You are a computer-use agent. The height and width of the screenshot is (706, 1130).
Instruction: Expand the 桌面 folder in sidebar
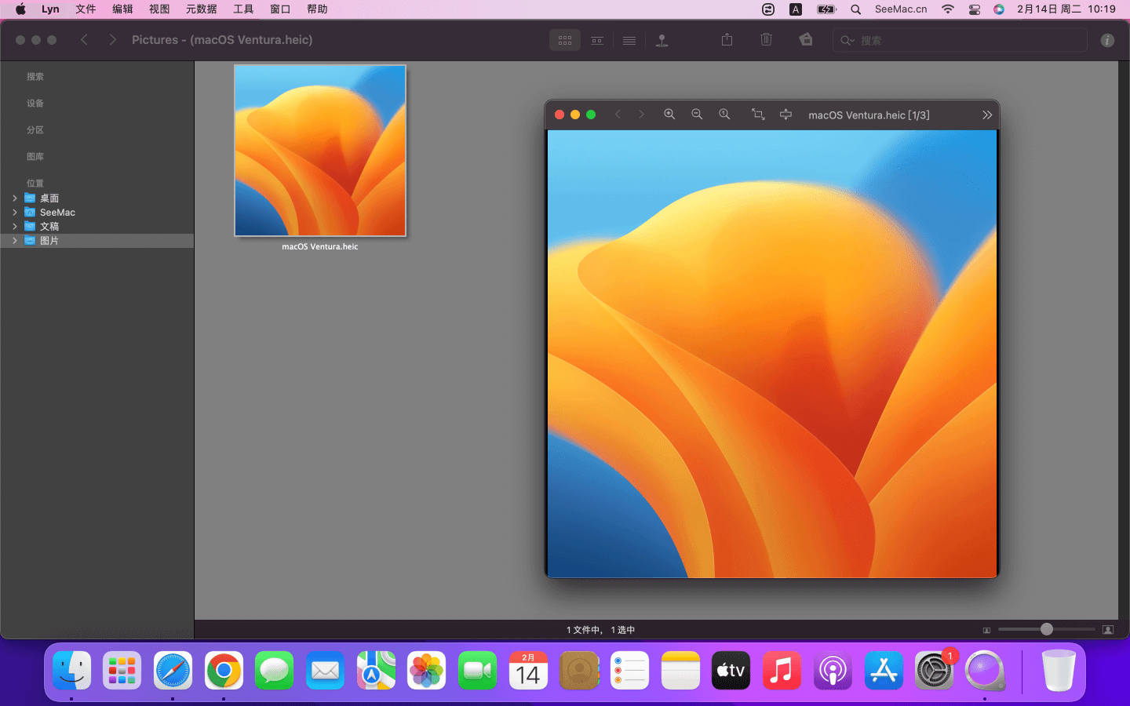tap(15, 198)
